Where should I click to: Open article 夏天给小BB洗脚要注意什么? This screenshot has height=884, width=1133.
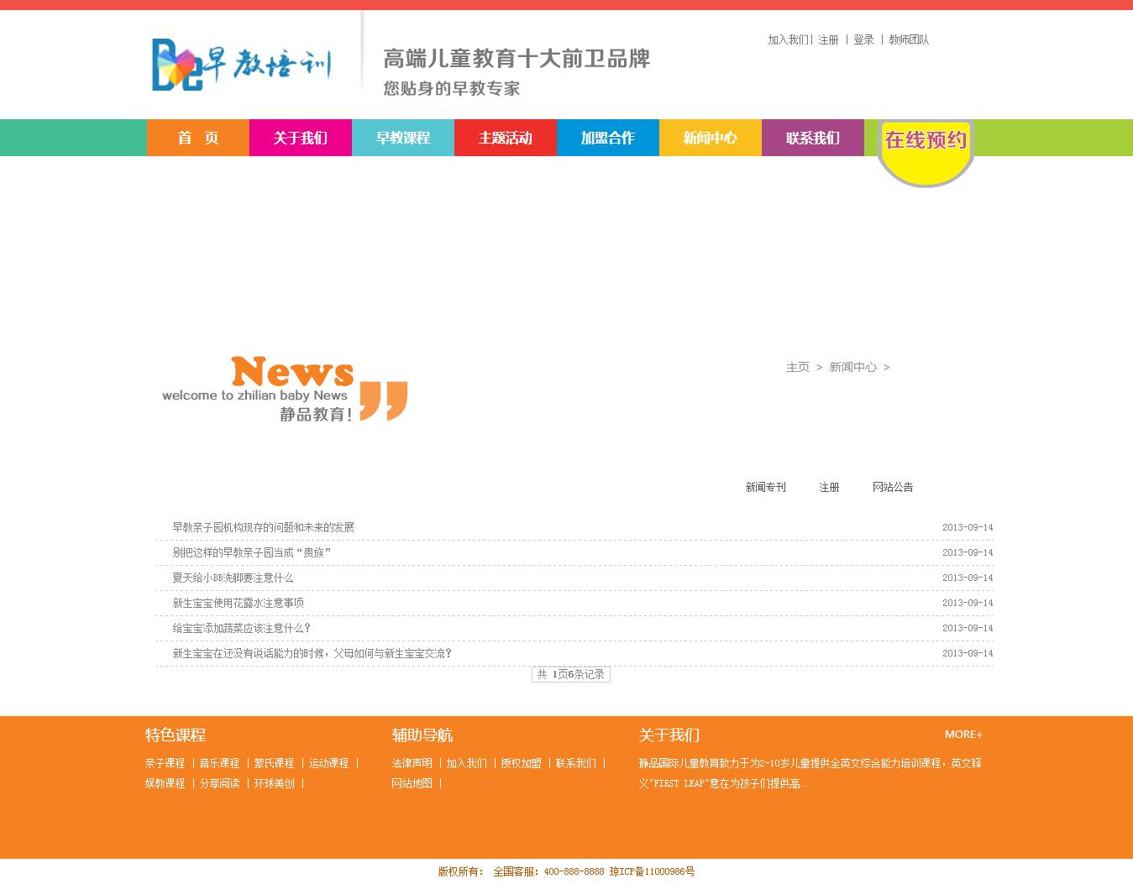pos(233,578)
